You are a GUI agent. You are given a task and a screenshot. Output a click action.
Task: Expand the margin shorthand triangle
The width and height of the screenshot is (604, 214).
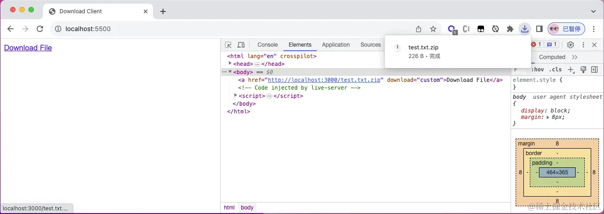coord(548,117)
